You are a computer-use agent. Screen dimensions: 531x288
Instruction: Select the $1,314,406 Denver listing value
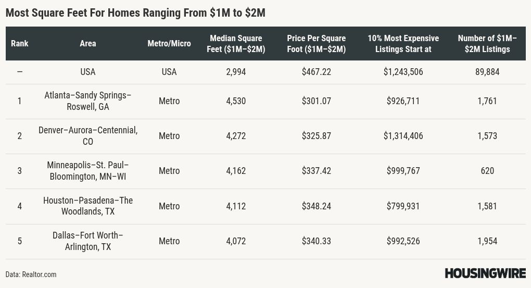pyautogui.click(x=403, y=136)
